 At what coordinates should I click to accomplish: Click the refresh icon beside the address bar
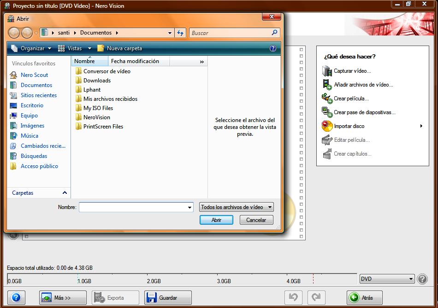click(x=180, y=33)
